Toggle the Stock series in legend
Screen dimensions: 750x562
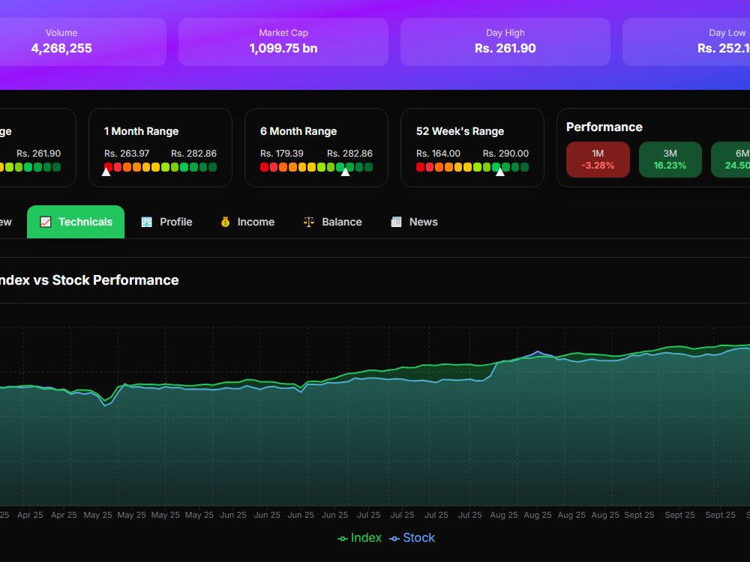tap(412, 538)
